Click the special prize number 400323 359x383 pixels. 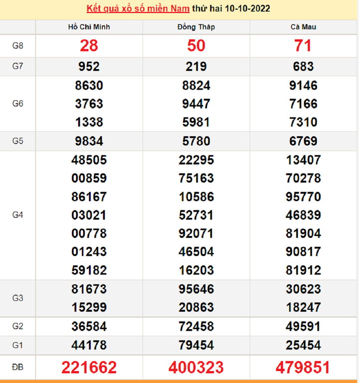tap(196, 368)
